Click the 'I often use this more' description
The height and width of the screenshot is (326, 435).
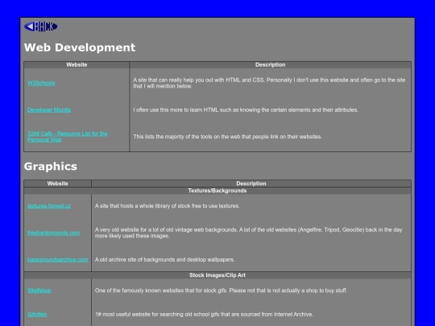(246, 110)
